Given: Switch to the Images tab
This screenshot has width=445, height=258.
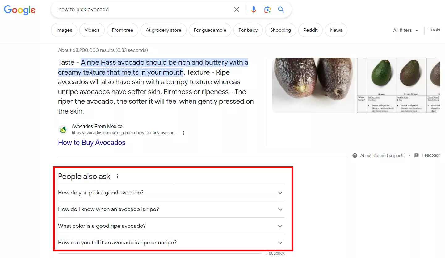Looking at the screenshot, I should (64, 30).
